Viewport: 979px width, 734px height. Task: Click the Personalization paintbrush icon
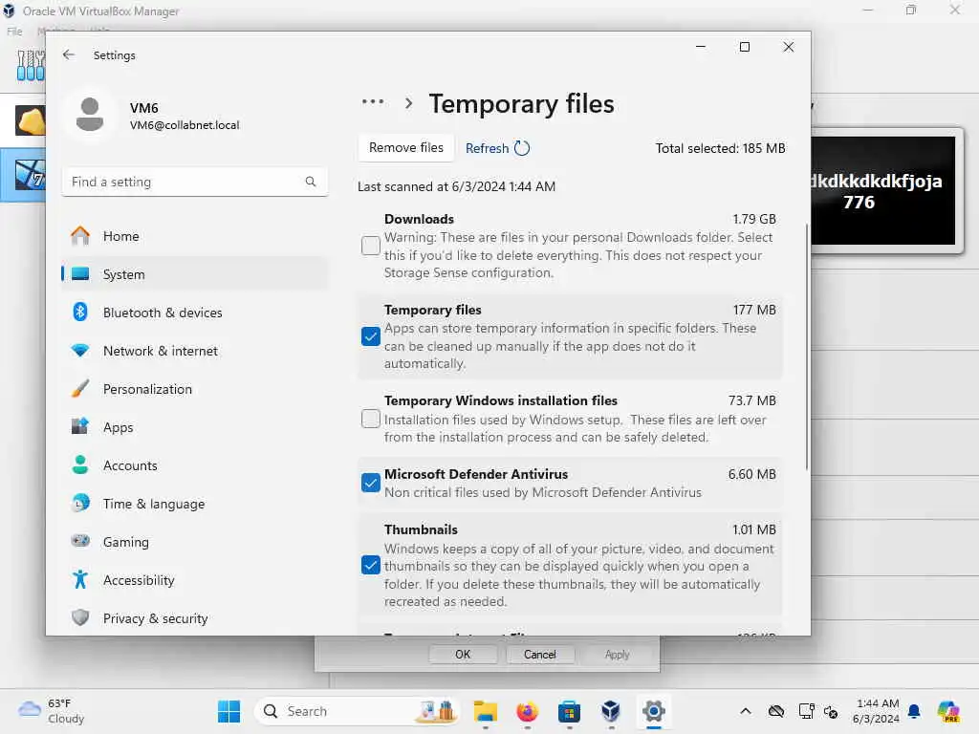click(x=80, y=389)
